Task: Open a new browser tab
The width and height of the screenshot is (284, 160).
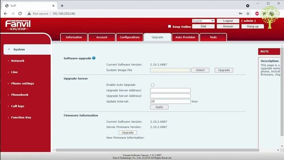Action: (x=62, y=6)
